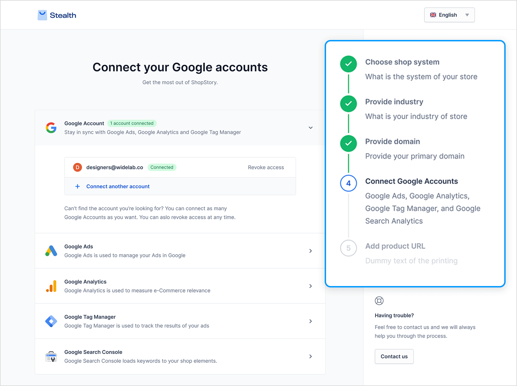Click the Contact us button

pyautogui.click(x=394, y=356)
